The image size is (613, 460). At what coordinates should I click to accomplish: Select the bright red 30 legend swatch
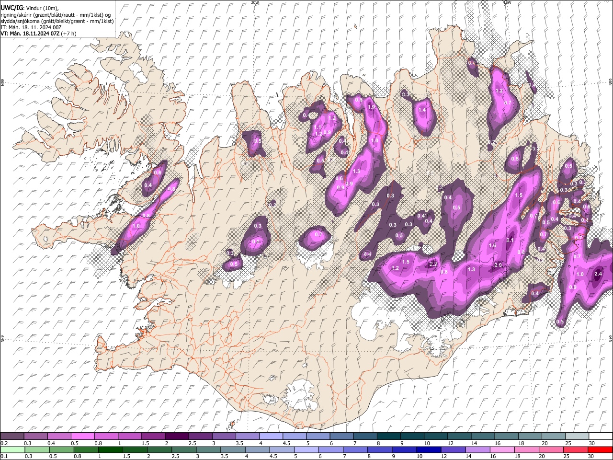coord(600,449)
